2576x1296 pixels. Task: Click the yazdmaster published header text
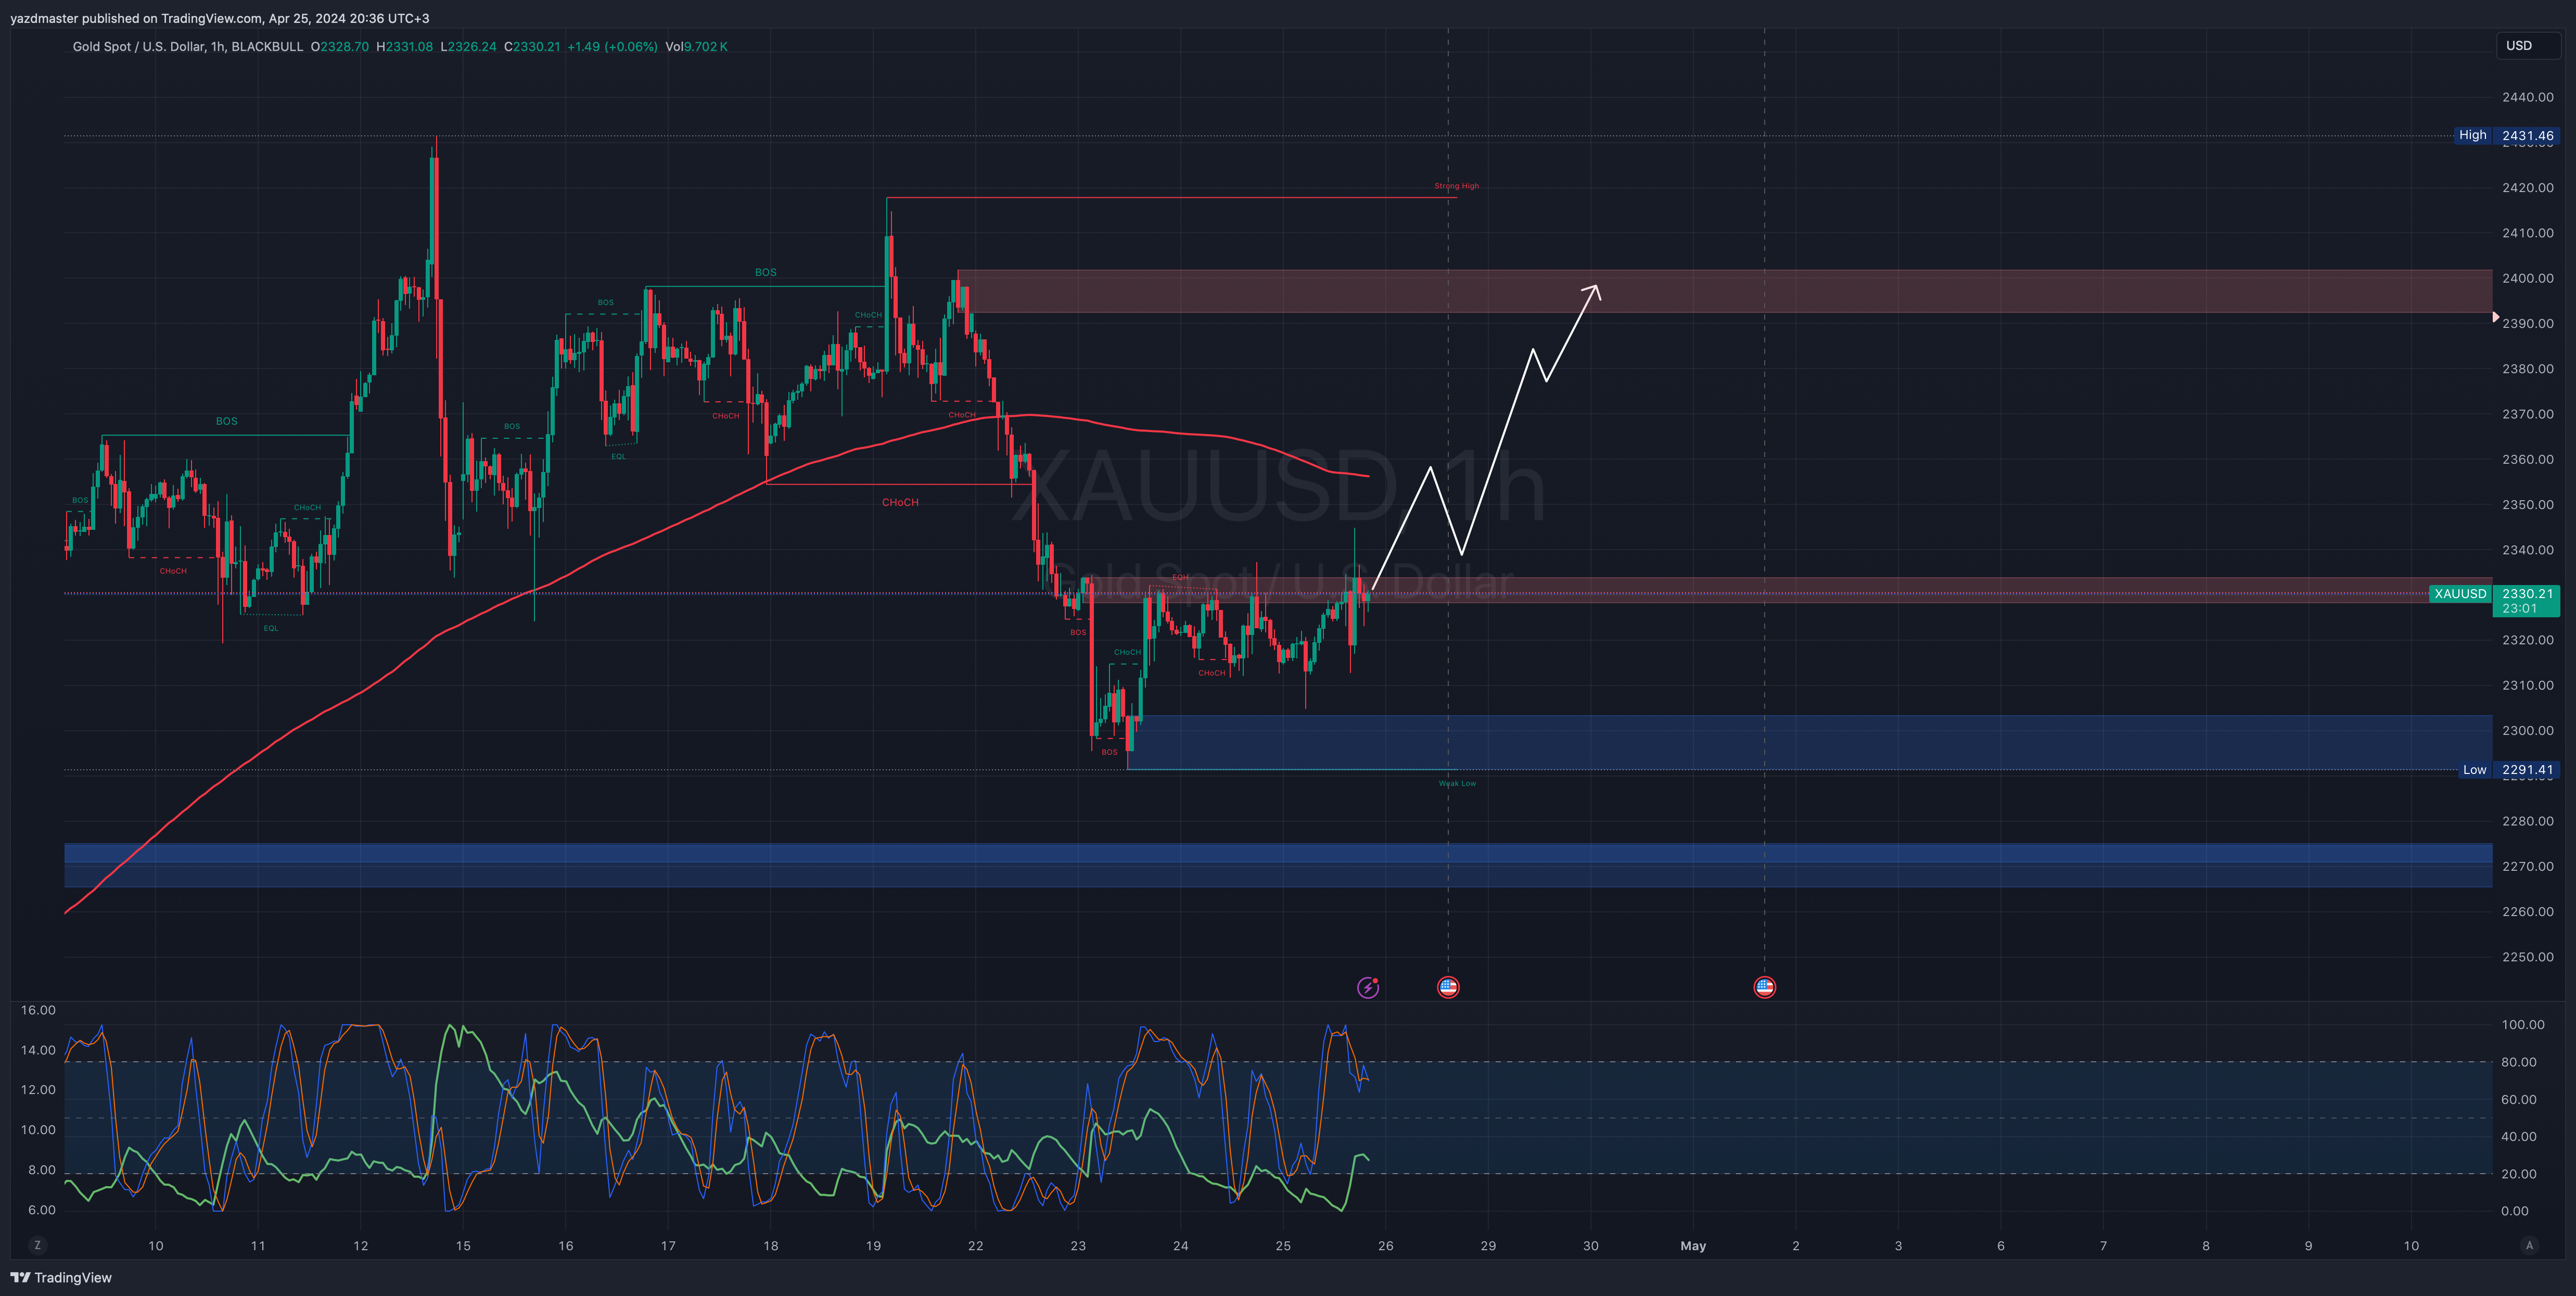[220, 18]
